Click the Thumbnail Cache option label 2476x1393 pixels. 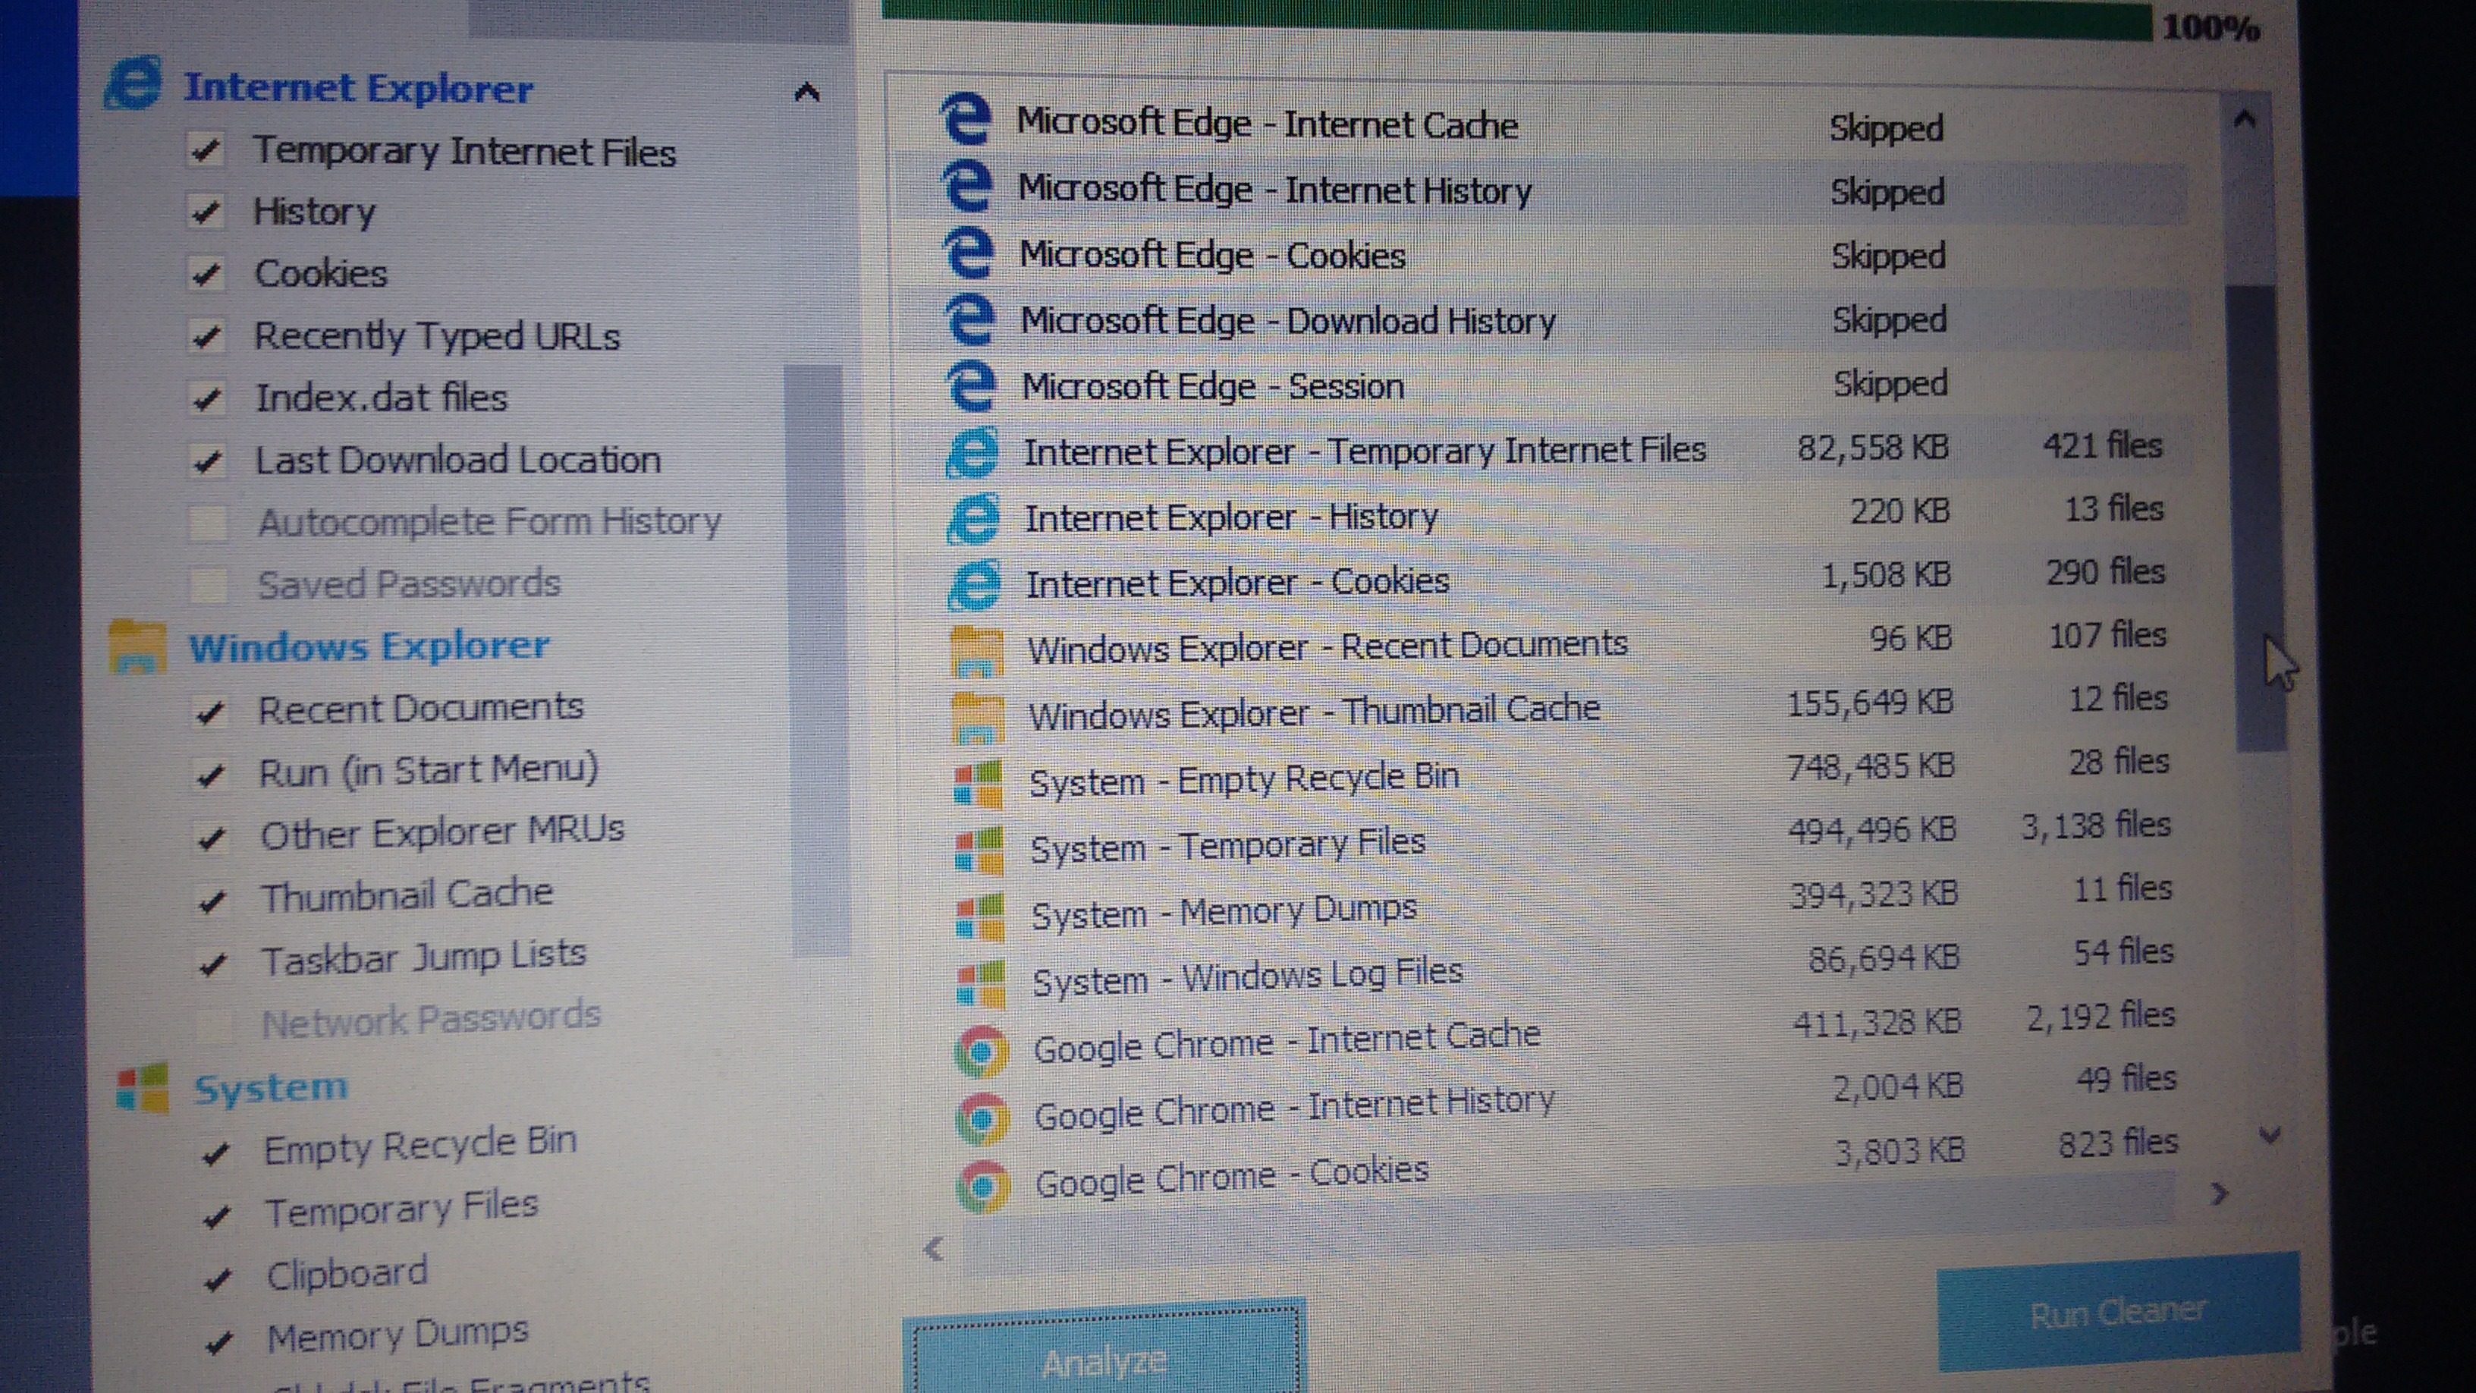tap(407, 896)
